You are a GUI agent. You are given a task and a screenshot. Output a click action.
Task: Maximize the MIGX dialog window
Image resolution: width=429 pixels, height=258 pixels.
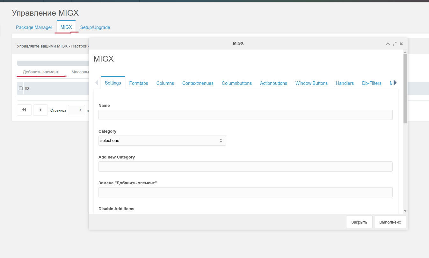(395, 44)
